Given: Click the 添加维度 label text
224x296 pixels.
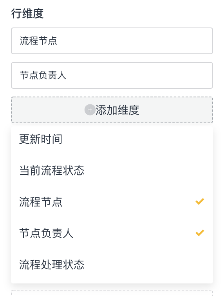Looking at the screenshot, I should [x=117, y=110].
